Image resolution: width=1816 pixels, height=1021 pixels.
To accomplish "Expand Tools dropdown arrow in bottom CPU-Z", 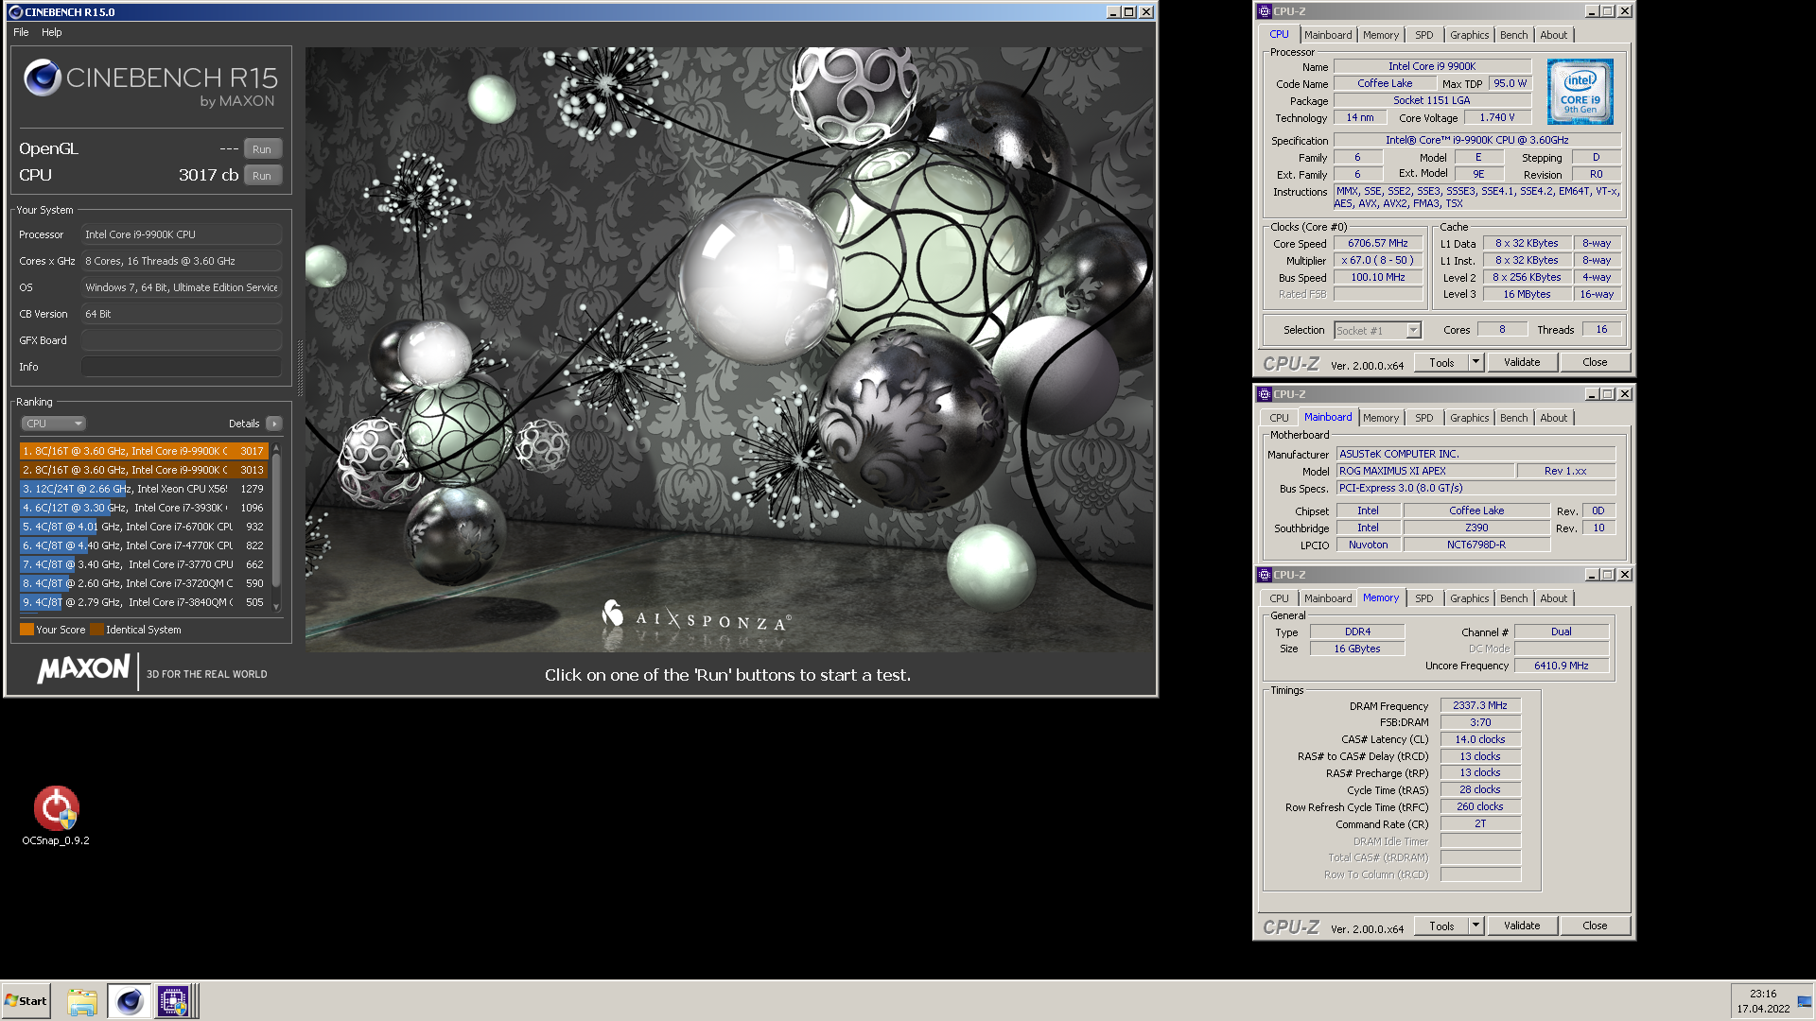I will pos(1475,926).
